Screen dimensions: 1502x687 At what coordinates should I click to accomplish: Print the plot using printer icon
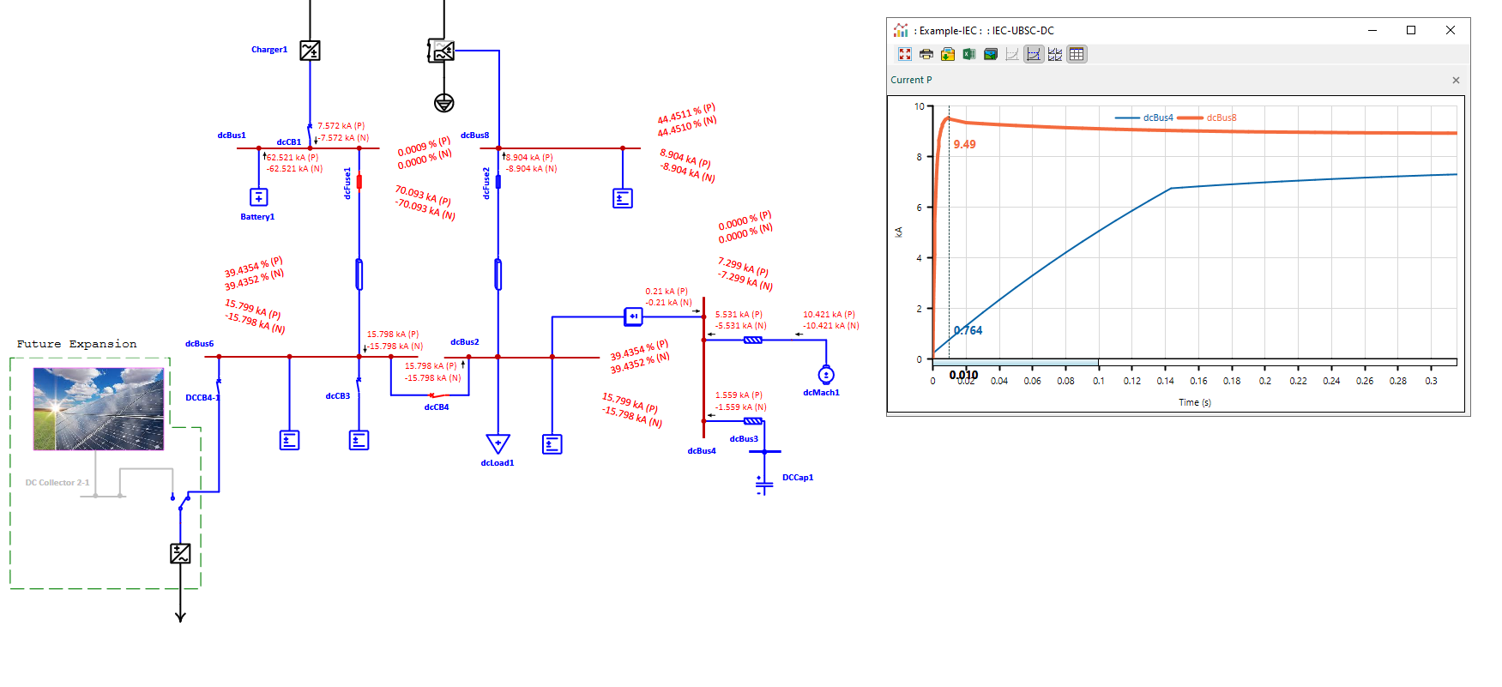click(926, 54)
